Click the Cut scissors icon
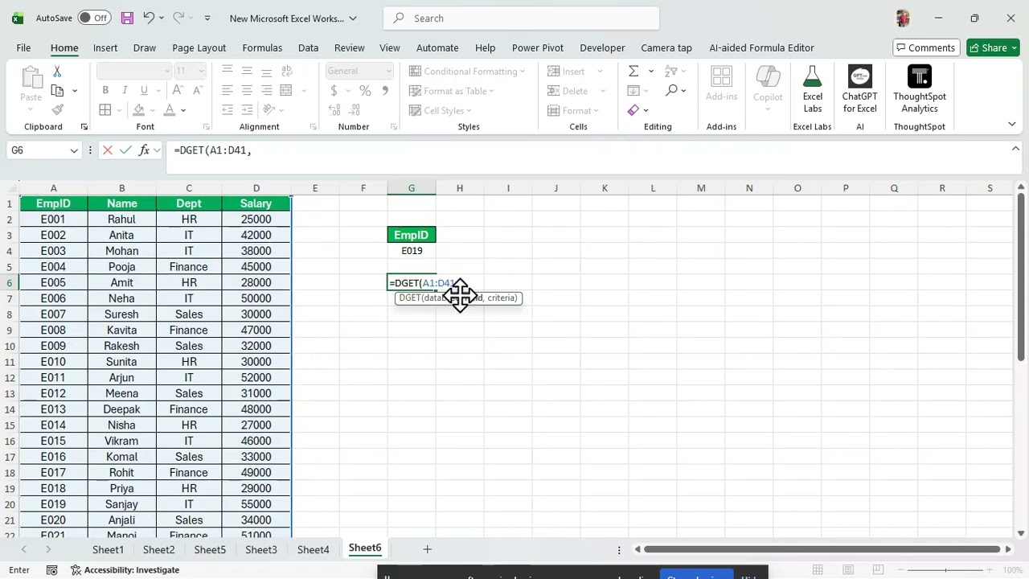The width and height of the screenshot is (1029, 579). (57, 72)
